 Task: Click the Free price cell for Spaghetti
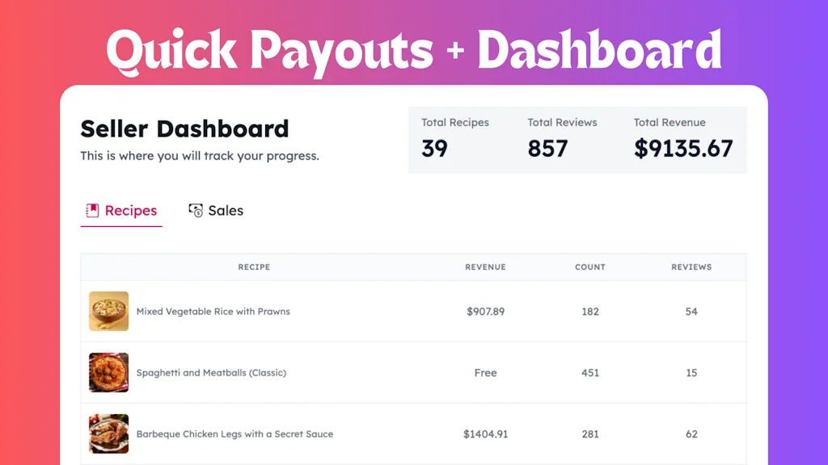(x=485, y=373)
